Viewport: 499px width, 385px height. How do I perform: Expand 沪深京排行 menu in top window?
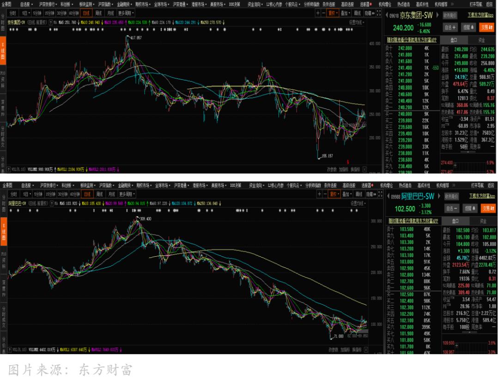48,5
